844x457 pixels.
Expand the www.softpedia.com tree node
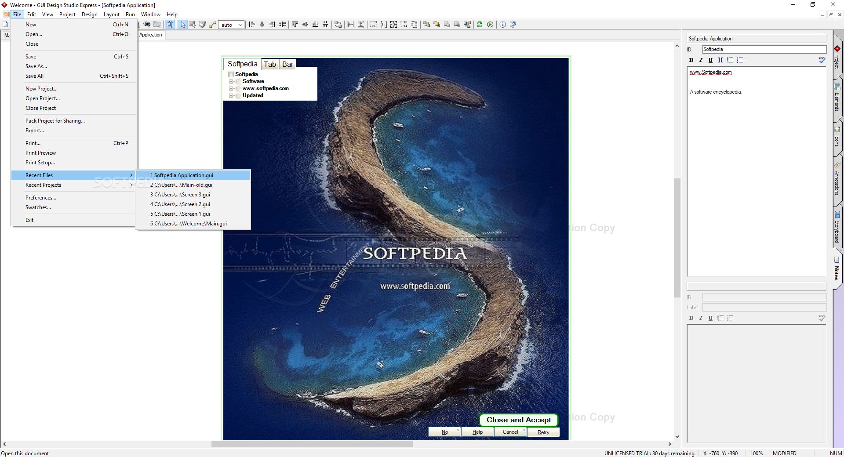231,88
